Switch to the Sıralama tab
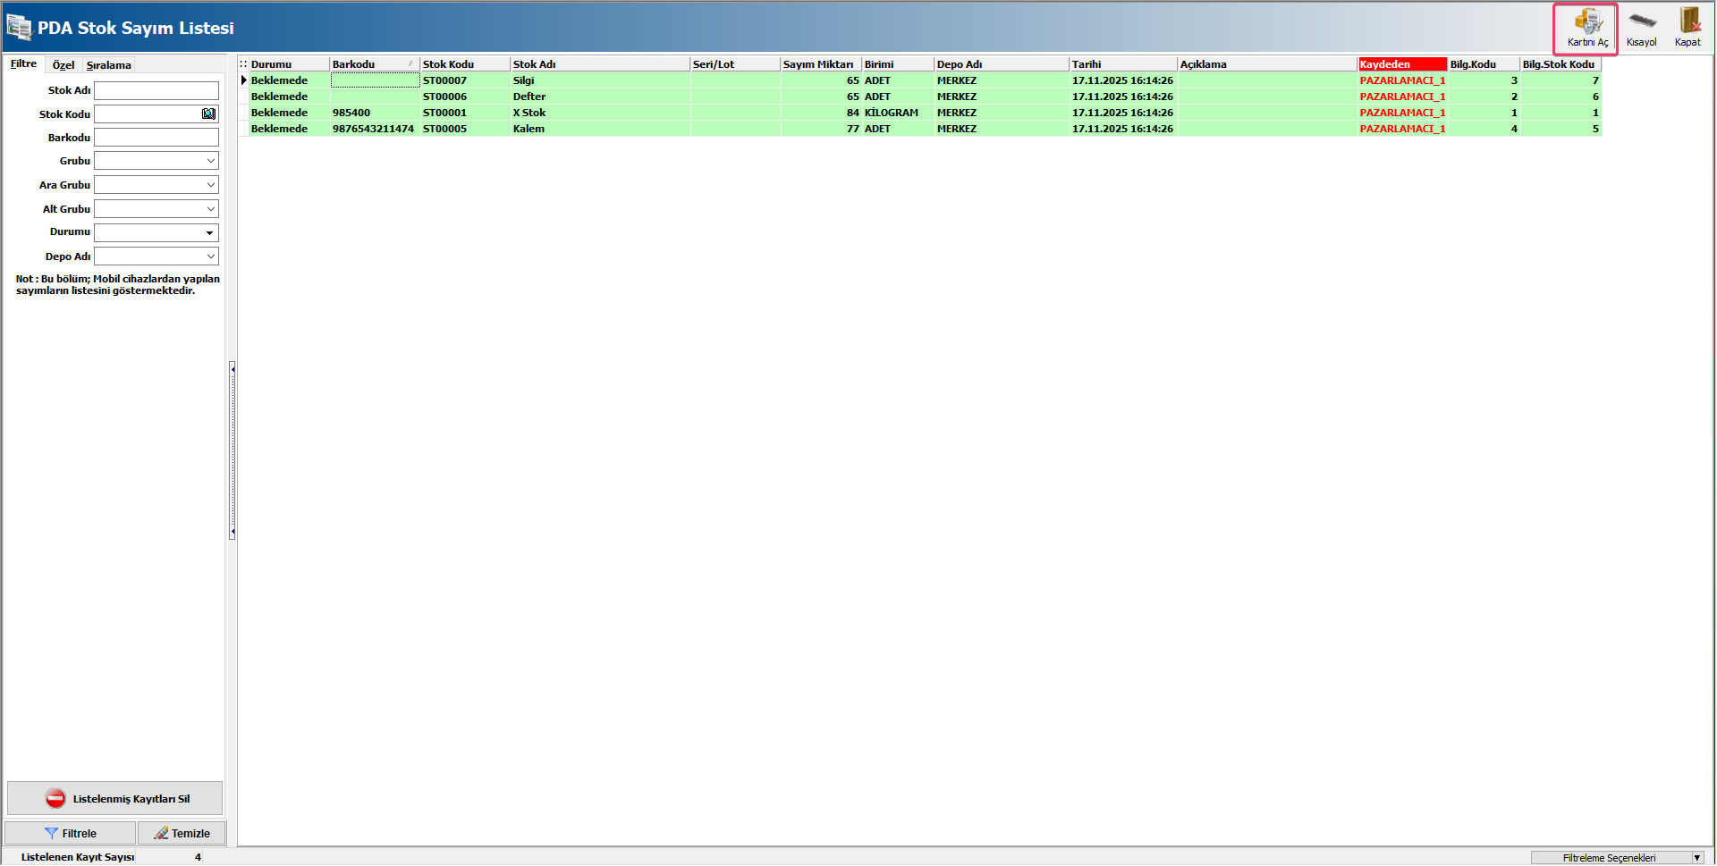Image resolution: width=1717 pixels, height=866 pixels. pos(108,65)
